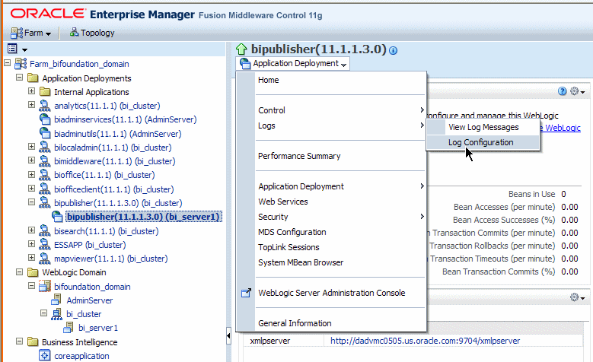Select bifoundation_domain in the tree
This screenshot has height=362, width=593.
click(x=92, y=287)
